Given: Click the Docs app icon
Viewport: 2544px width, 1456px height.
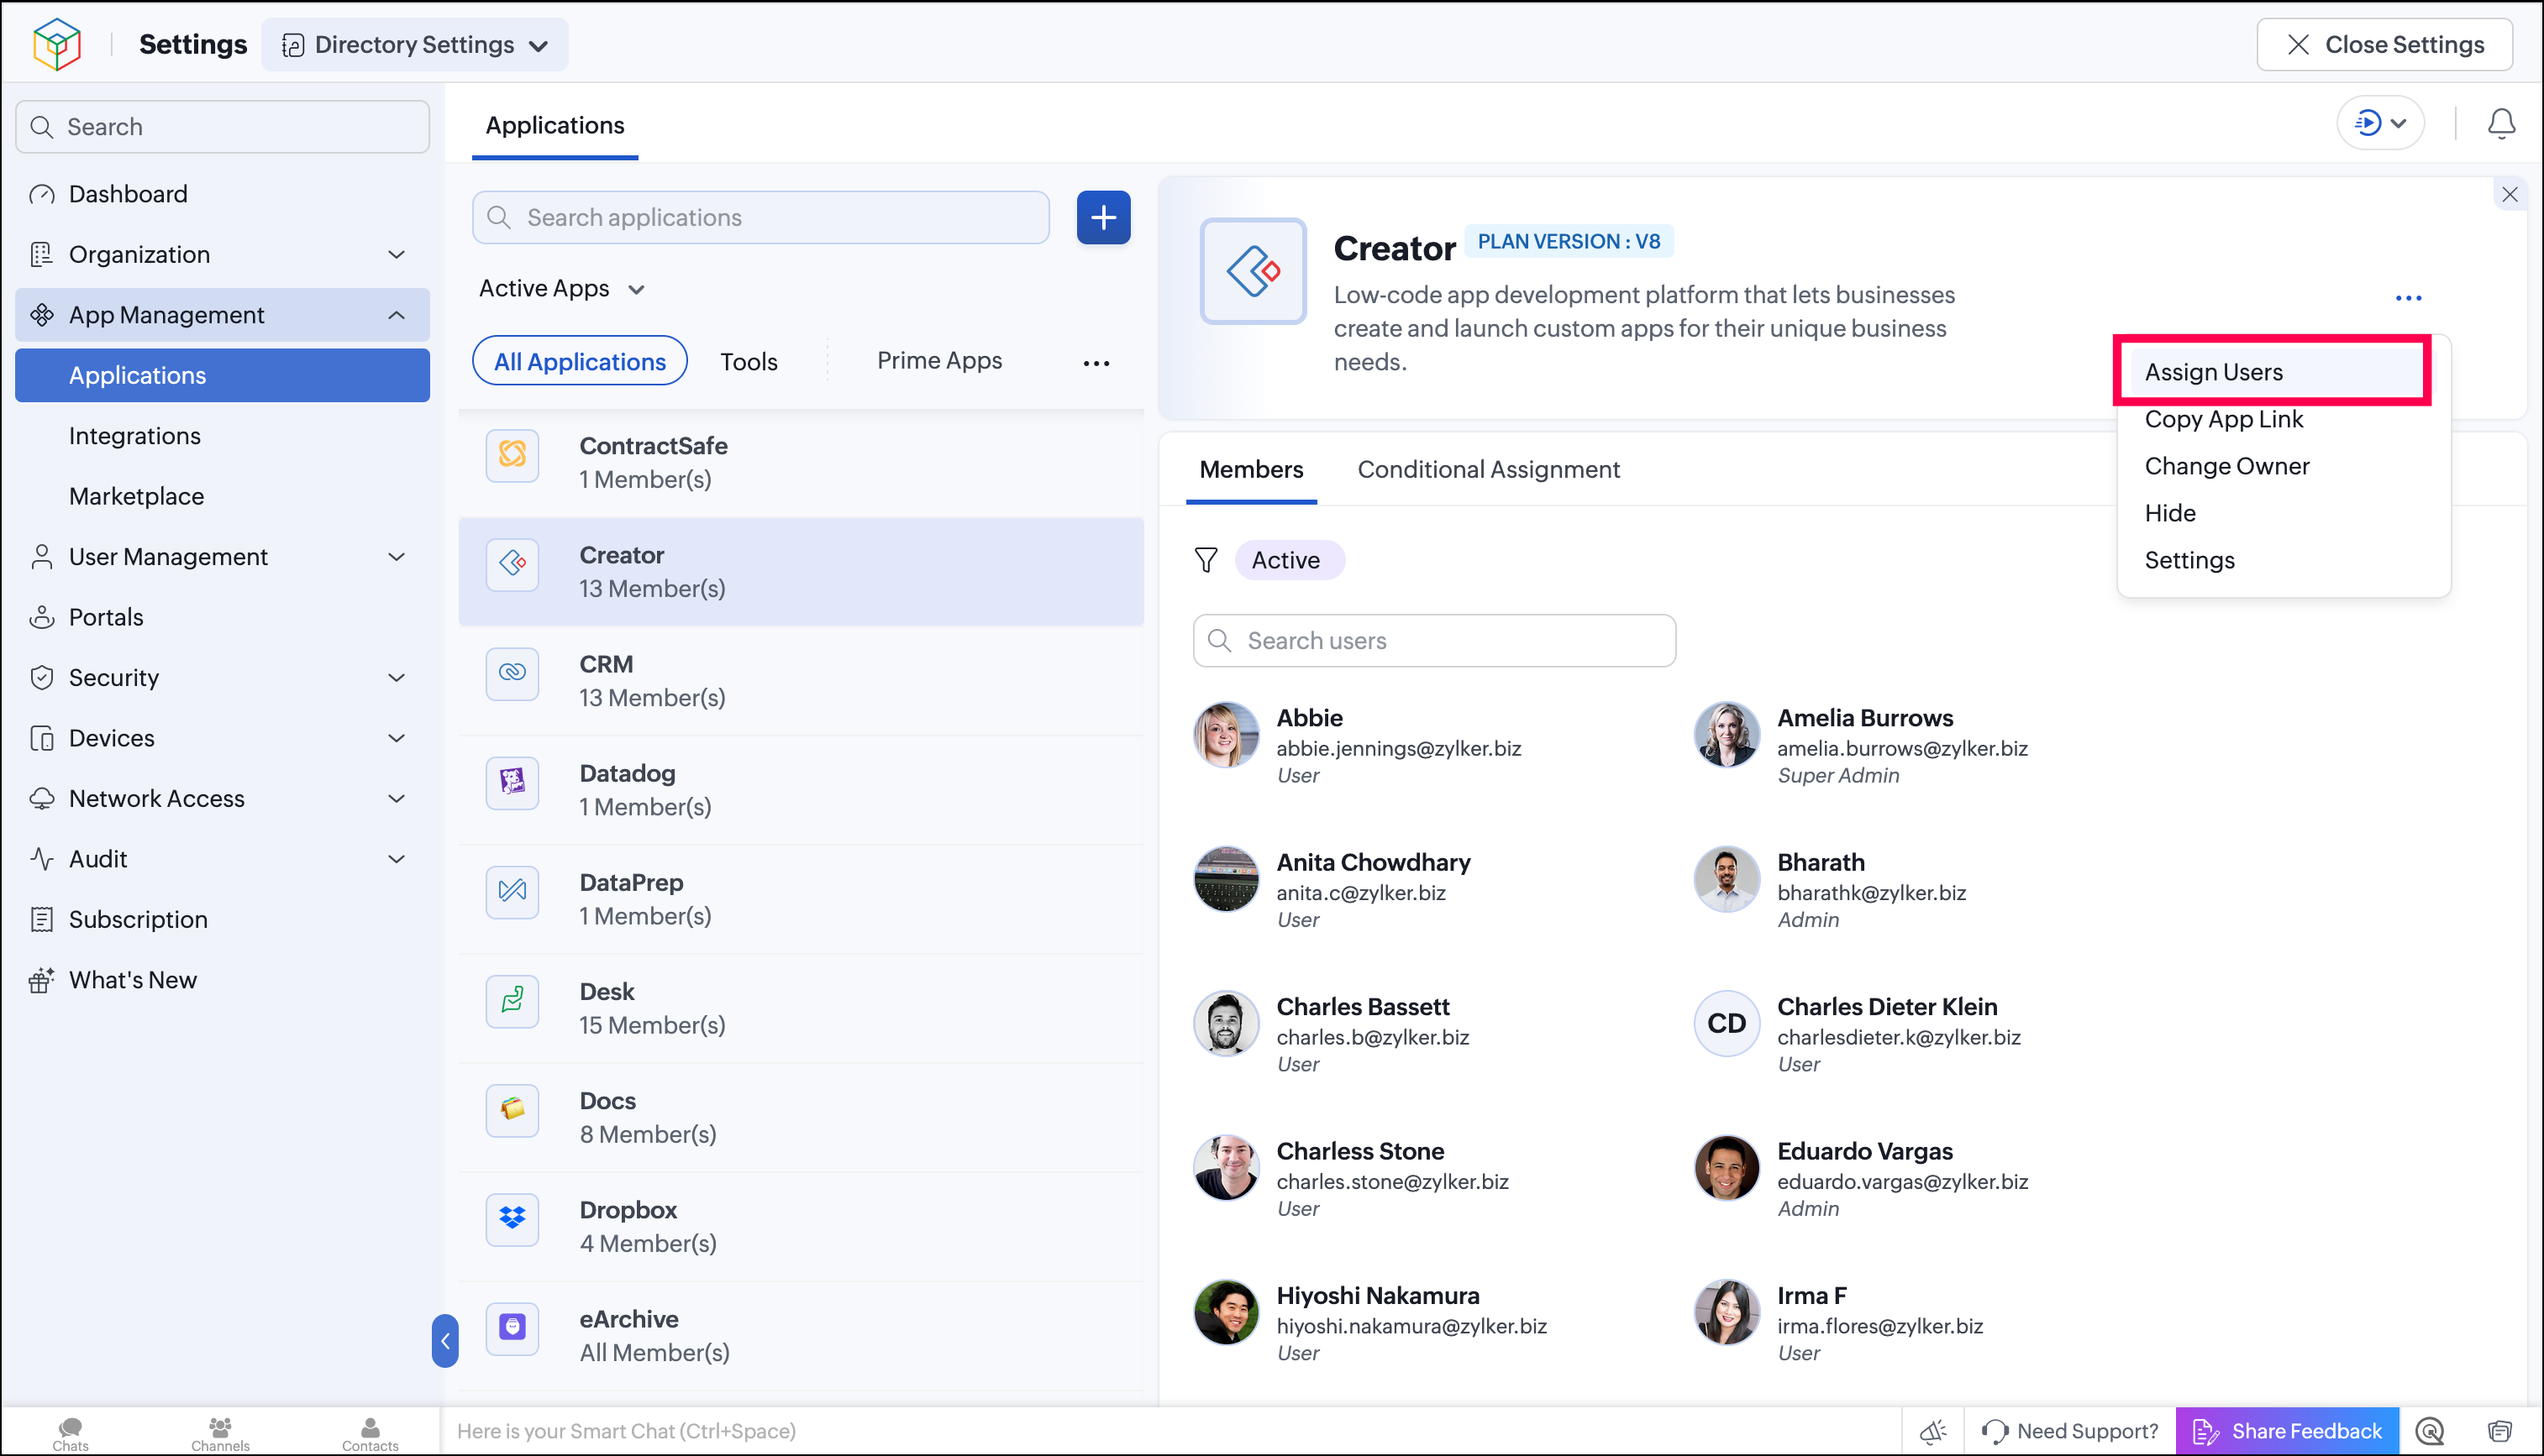Looking at the screenshot, I should [512, 1109].
